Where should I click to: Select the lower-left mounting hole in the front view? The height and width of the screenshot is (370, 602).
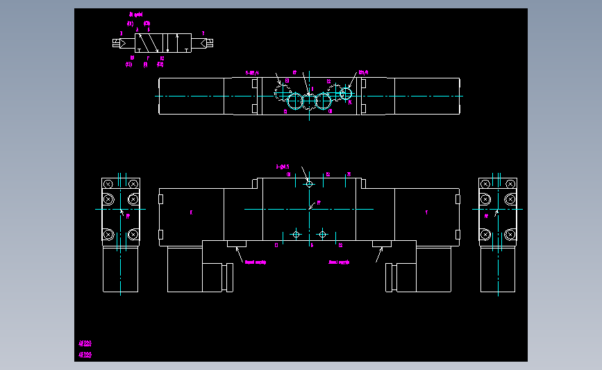[x=296, y=235]
